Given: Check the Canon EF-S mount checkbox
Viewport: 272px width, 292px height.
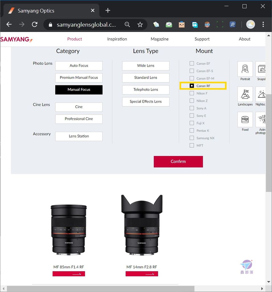Looking at the screenshot, I should (192, 71).
